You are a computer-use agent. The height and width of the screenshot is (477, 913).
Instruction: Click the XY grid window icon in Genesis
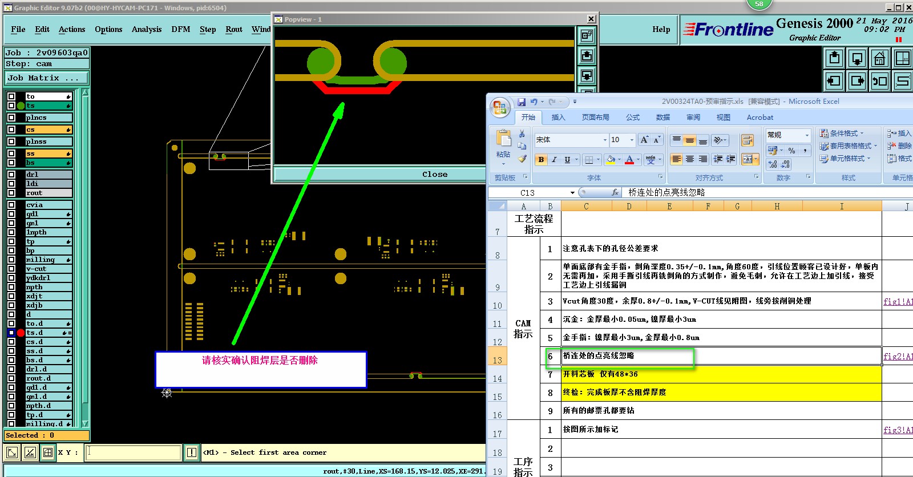click(x=902, y=58)
